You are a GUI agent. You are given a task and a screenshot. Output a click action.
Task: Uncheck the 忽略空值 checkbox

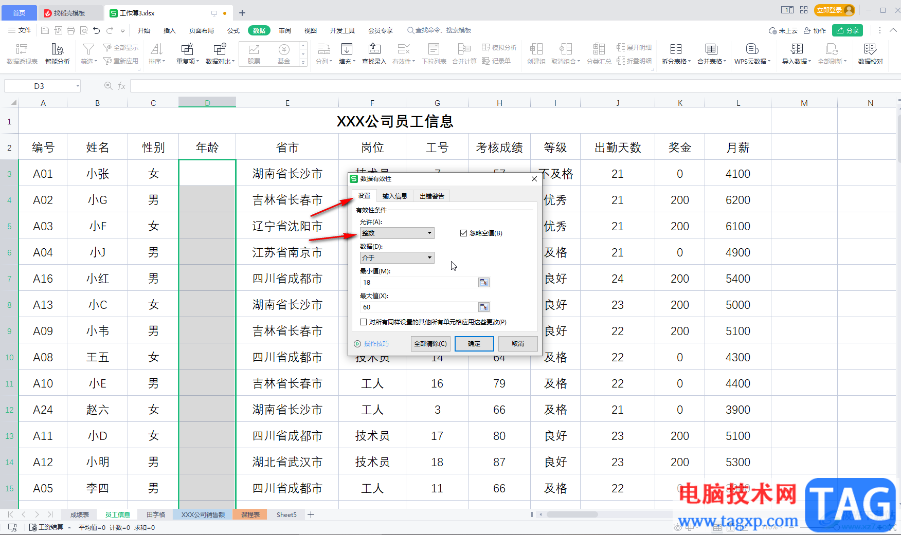tap(463, 233)
